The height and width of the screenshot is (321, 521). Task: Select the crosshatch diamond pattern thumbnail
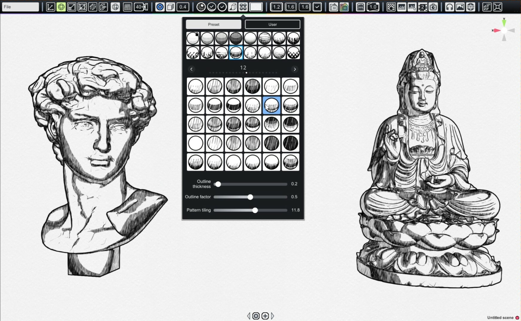pos(293,53)
